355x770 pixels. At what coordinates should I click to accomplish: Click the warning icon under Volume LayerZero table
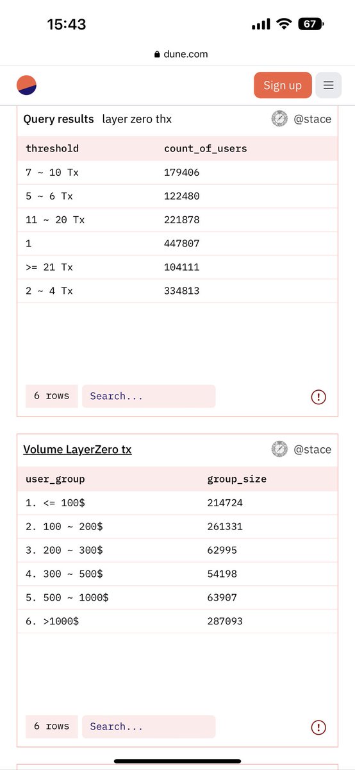click(318, 727)
